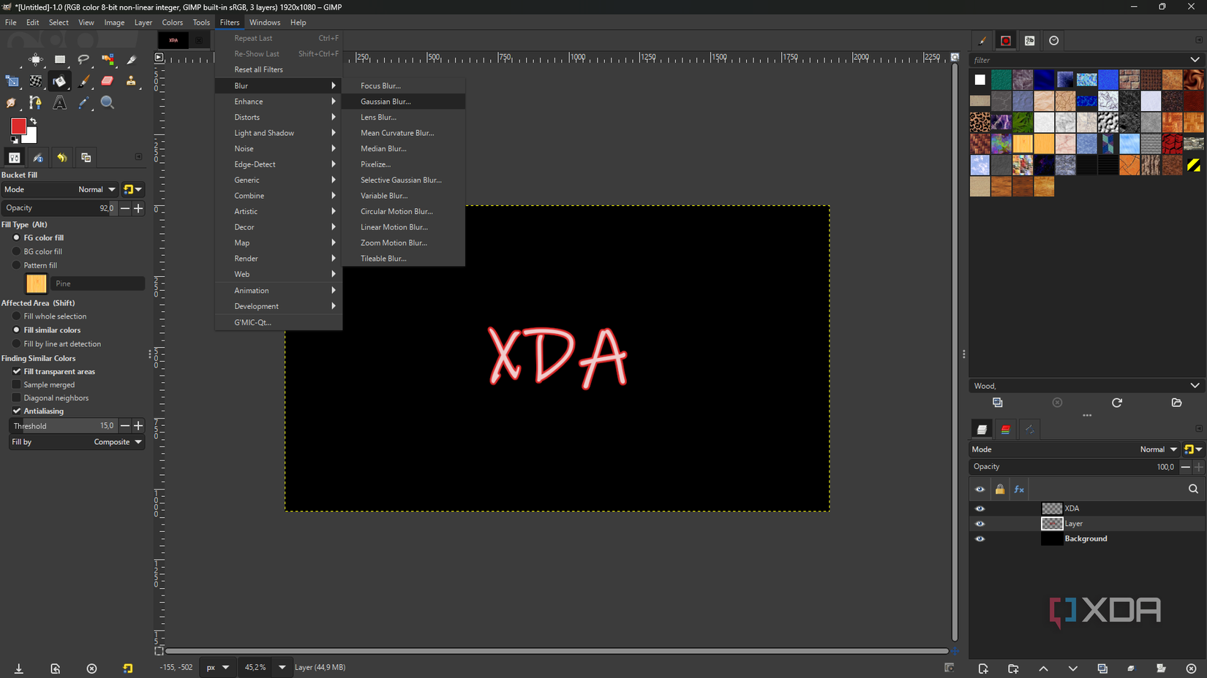The image size is (1207, 678).
Task: Open the layer search magnifier
Action: coord(1193,490)
